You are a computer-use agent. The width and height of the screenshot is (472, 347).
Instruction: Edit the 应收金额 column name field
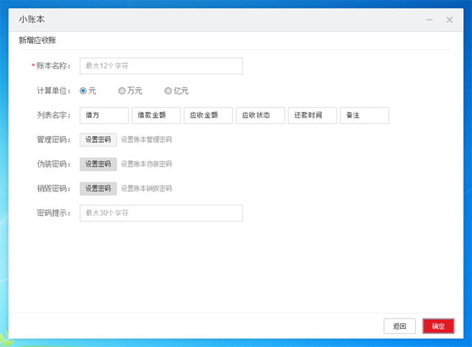point(208,115)
